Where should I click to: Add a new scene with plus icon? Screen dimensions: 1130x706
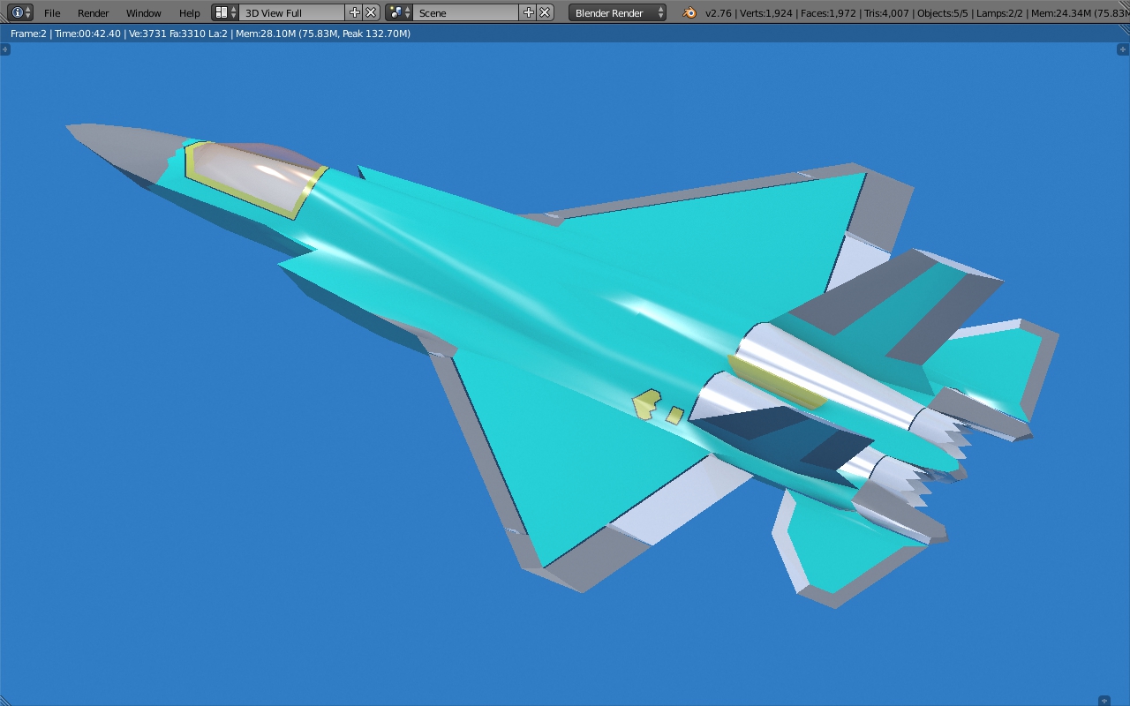coord(529,12)
